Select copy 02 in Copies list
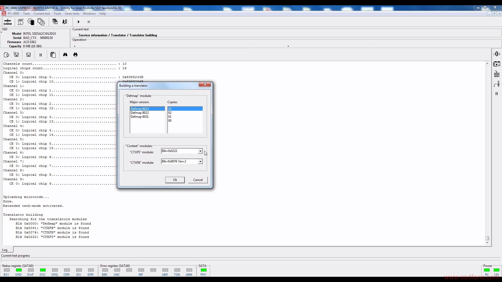This screenshot has height=282, width=502. coord(185,113)
